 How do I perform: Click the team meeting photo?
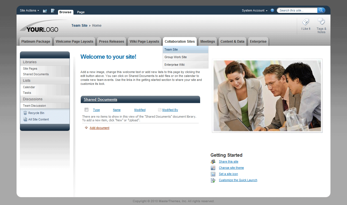[x=267, y=95]
